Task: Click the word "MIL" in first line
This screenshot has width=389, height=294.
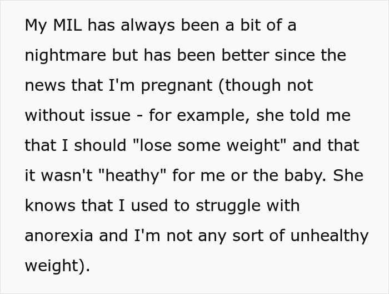Action: [x=67, y=25]
